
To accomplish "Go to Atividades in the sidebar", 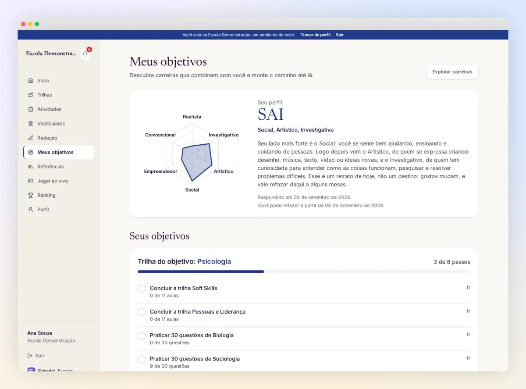I will tap(58, 109).
